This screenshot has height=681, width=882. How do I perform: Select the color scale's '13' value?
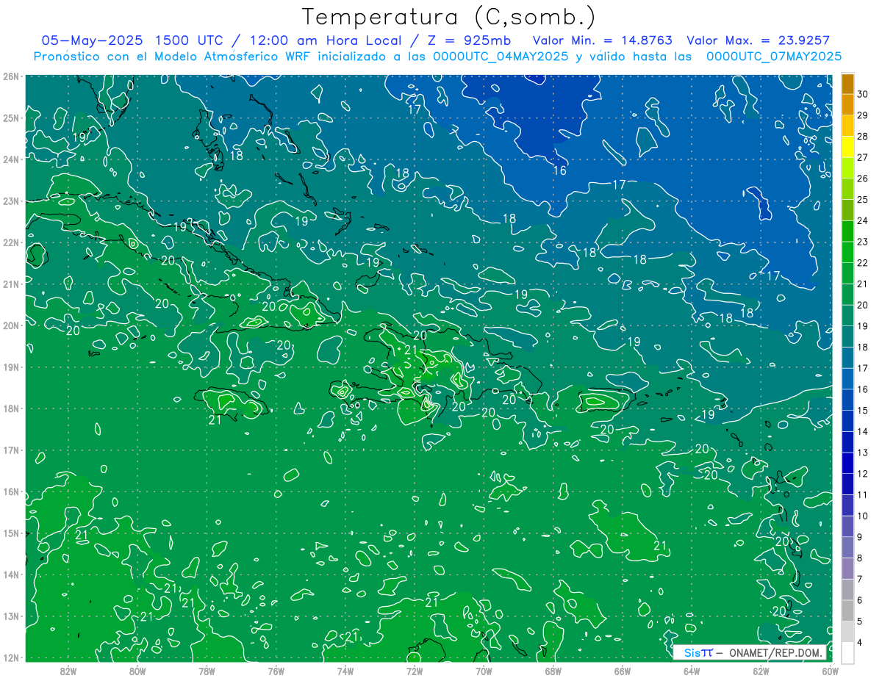863,453
